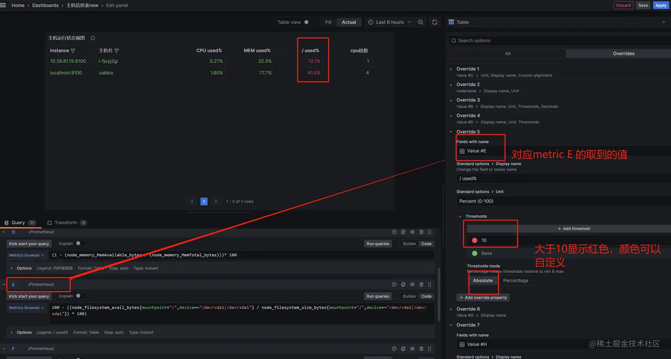Duplicate query E
The width and height of the screenshot is (671, 359).
click(403, 284)
